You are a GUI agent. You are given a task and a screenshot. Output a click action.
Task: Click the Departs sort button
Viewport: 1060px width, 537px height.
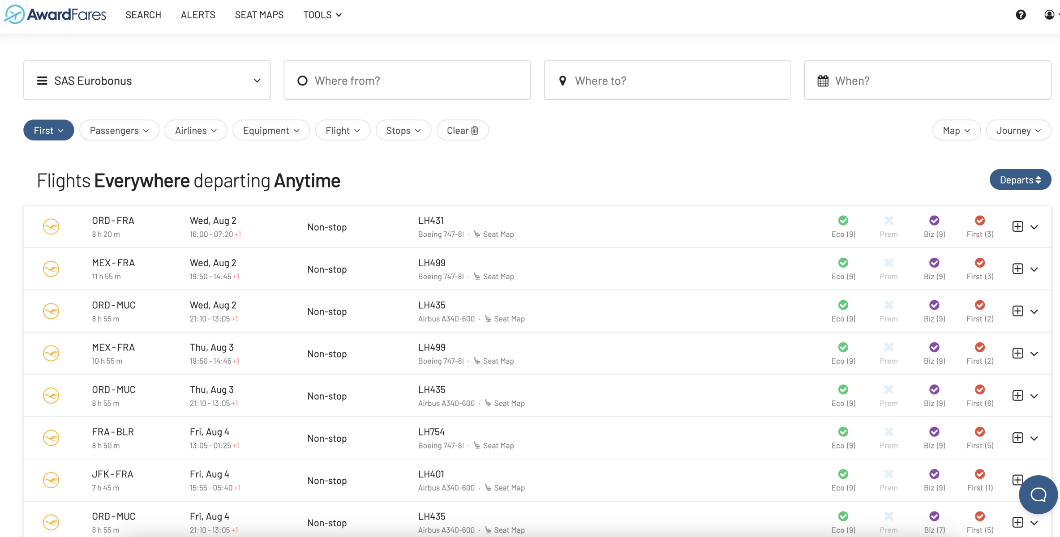click(x=1020, y=180)
